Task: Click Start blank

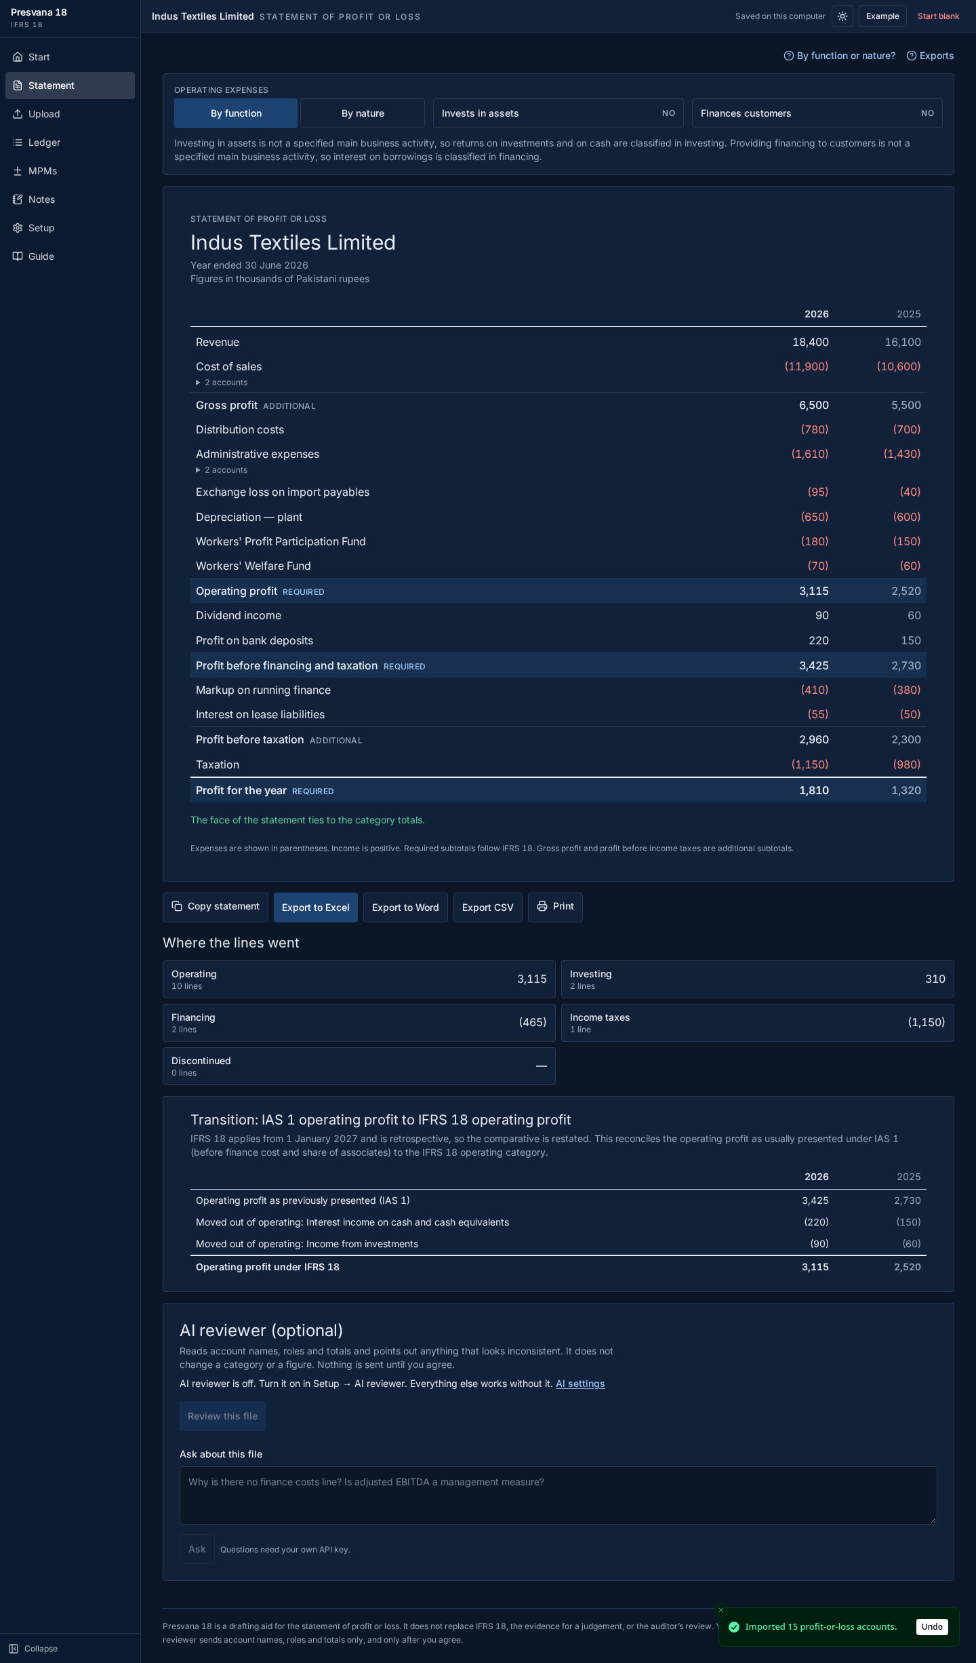Action: click(x=938, y=16)
